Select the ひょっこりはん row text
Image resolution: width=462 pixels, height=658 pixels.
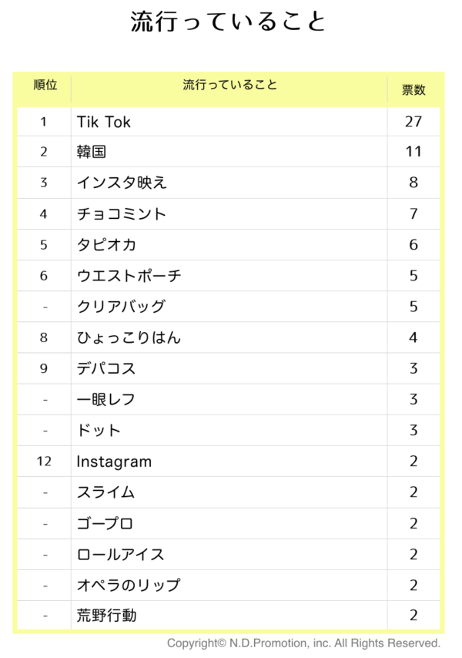(129, 337)
